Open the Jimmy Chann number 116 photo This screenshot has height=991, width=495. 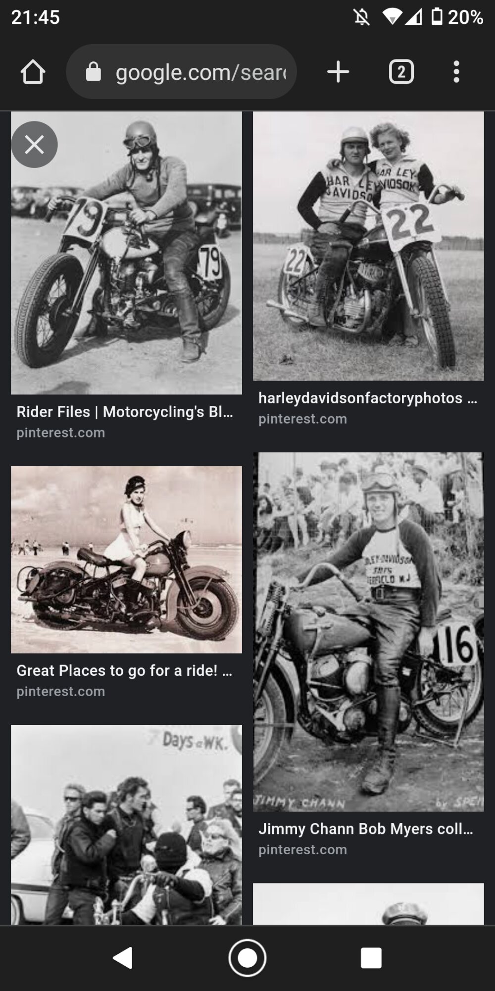pos(369,632)
